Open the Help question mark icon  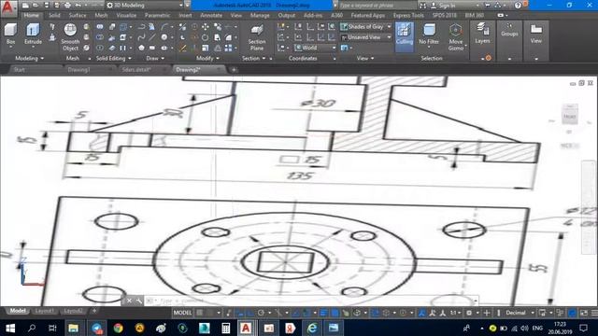(x=518, y=6)
